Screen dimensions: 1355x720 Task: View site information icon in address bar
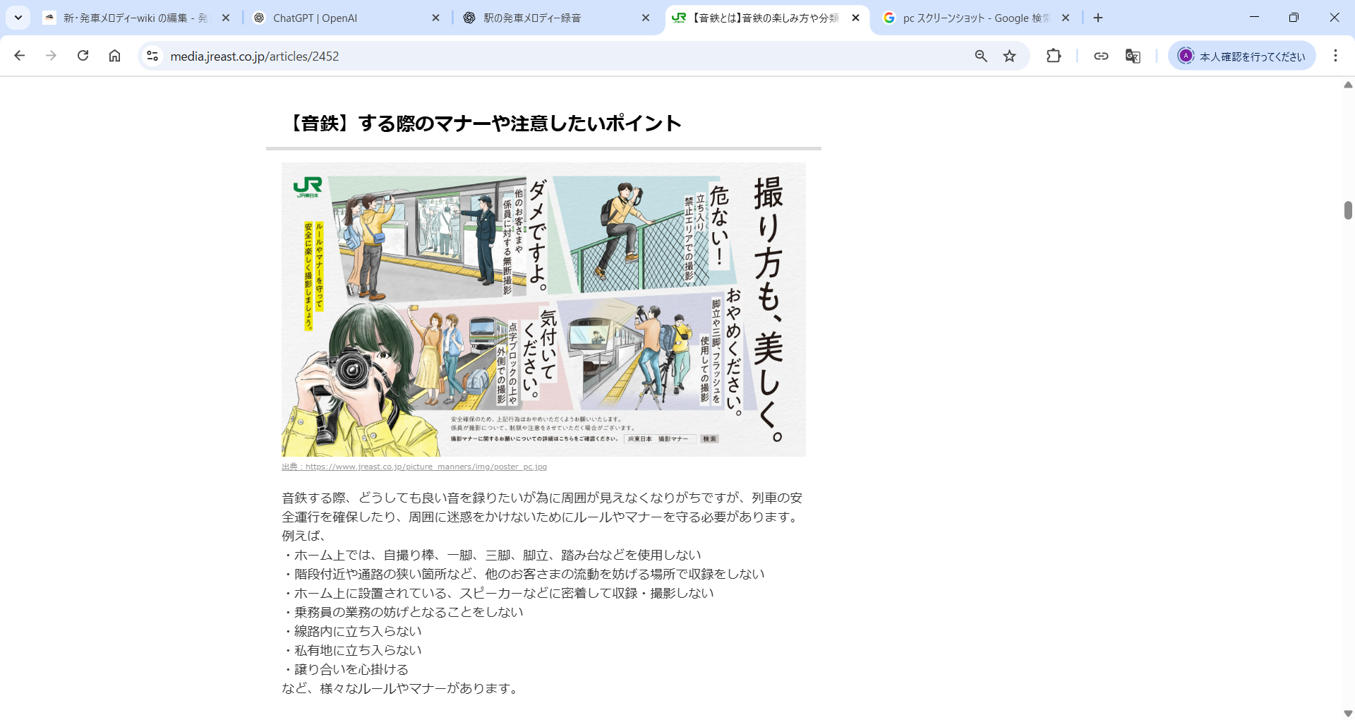[x=152, y=56]
